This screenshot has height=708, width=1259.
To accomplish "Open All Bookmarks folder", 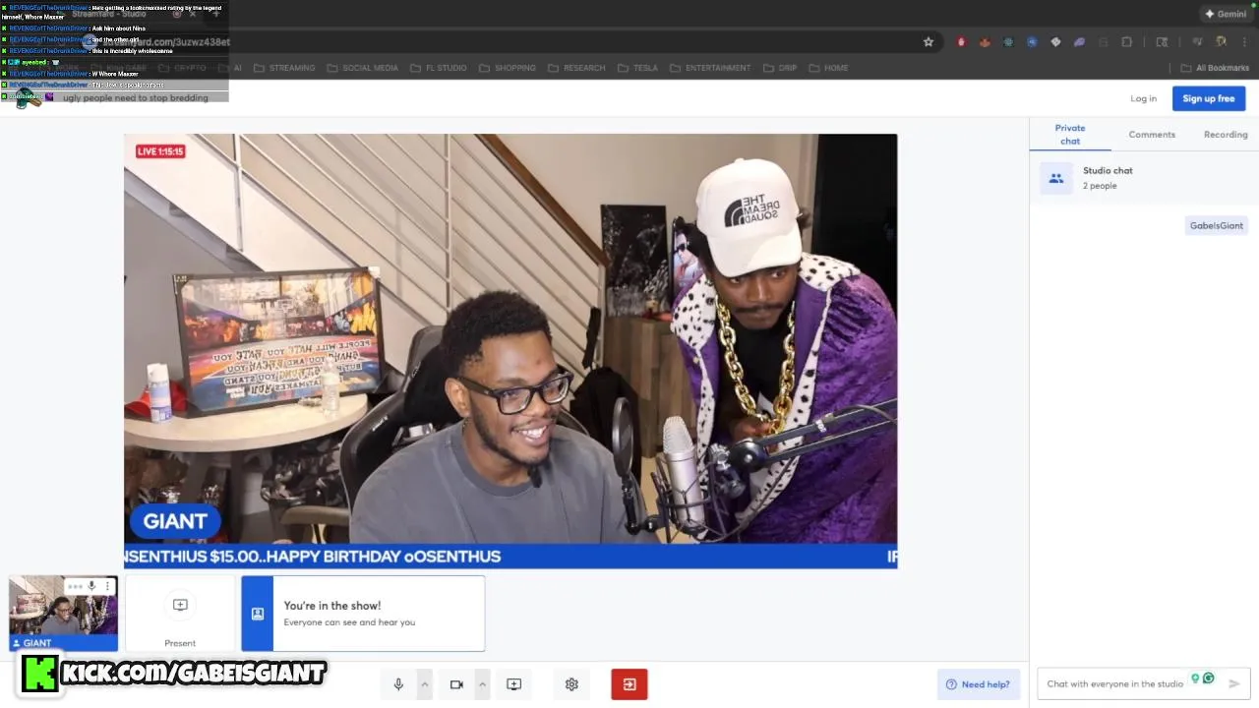I will 1216,68.
